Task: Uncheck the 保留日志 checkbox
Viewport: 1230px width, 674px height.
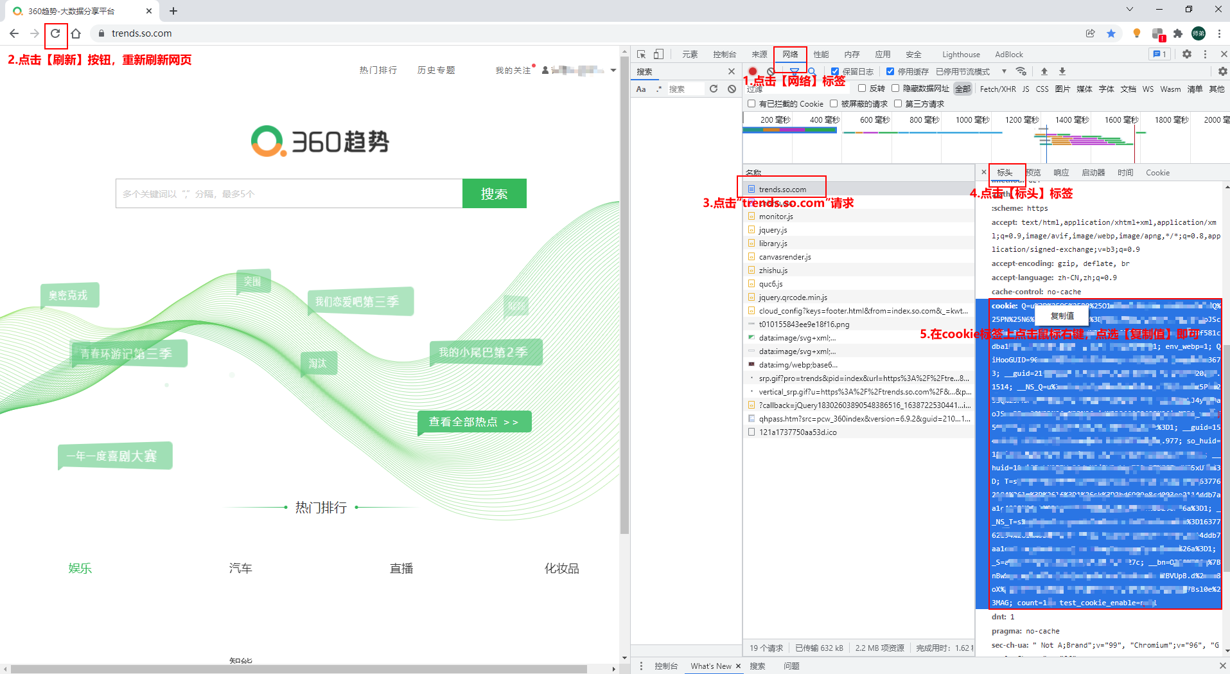Action: click(x=835, y=71)
